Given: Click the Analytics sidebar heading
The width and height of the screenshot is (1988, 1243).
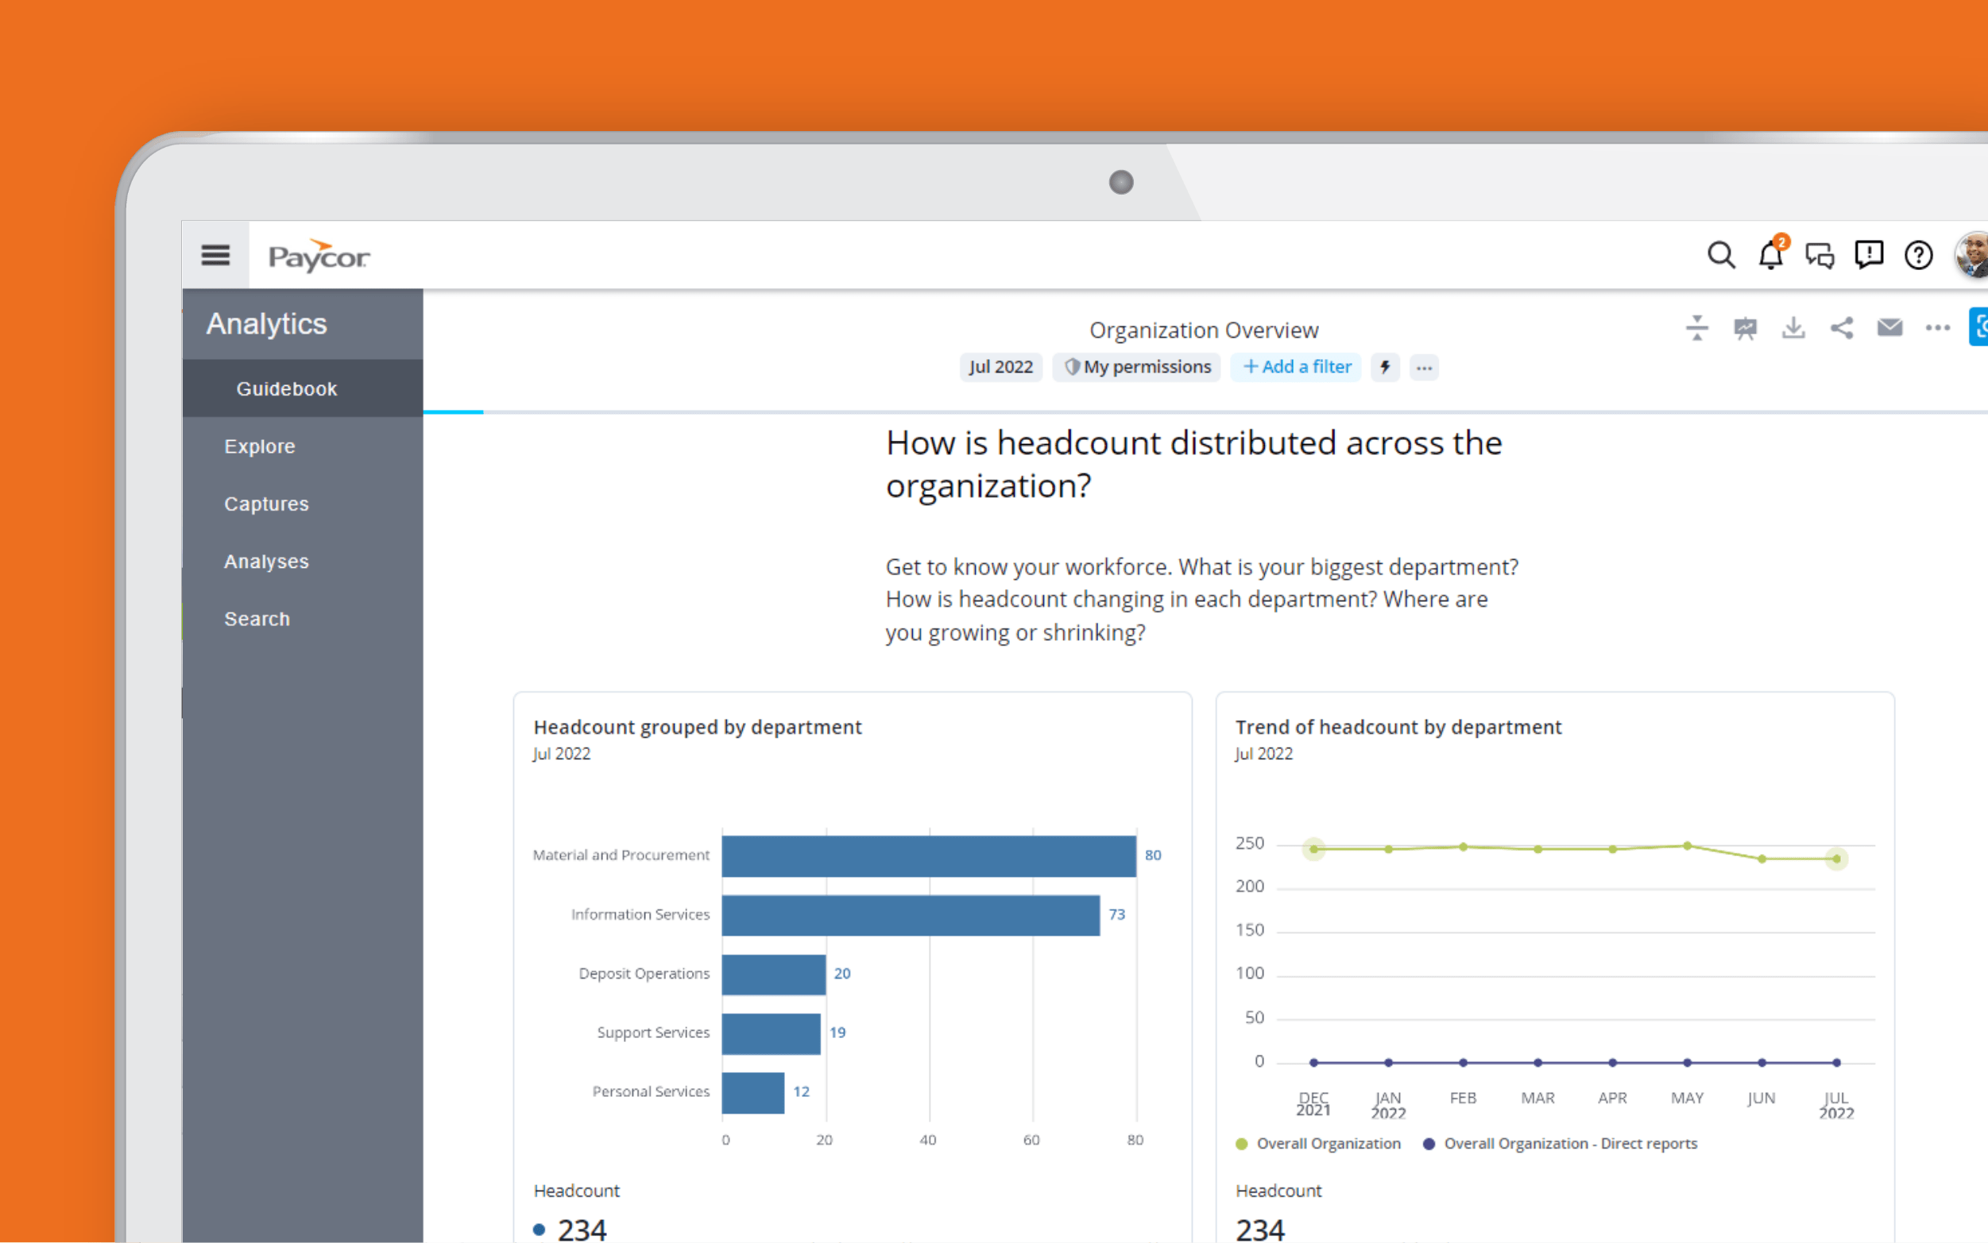Looking at the screenshot, I should (266, 324).
